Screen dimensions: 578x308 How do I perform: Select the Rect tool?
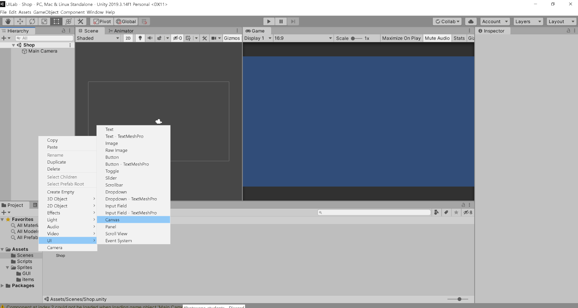56,21
